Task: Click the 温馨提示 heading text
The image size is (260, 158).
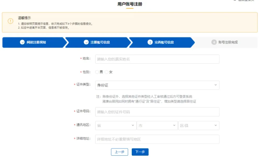Action: click(x=24, y=18)
